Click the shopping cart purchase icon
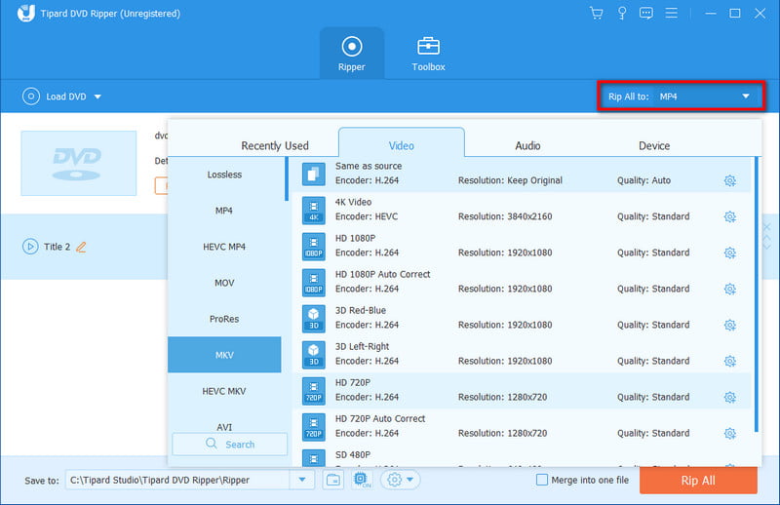Viewport: 780px width, 505px height. click(x=597, y=13)
